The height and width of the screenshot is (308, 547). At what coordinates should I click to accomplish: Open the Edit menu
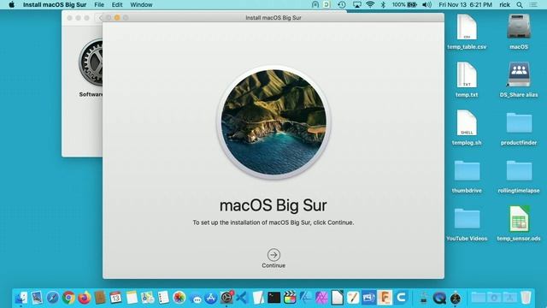click(117, 4)
